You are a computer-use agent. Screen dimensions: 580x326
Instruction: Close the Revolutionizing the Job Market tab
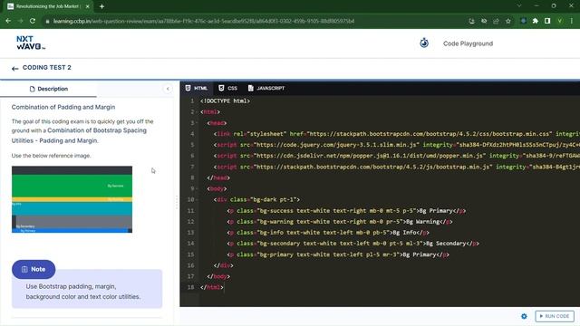88,6
